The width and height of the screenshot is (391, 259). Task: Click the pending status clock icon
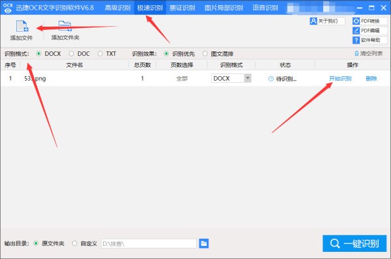click(271, 79)
